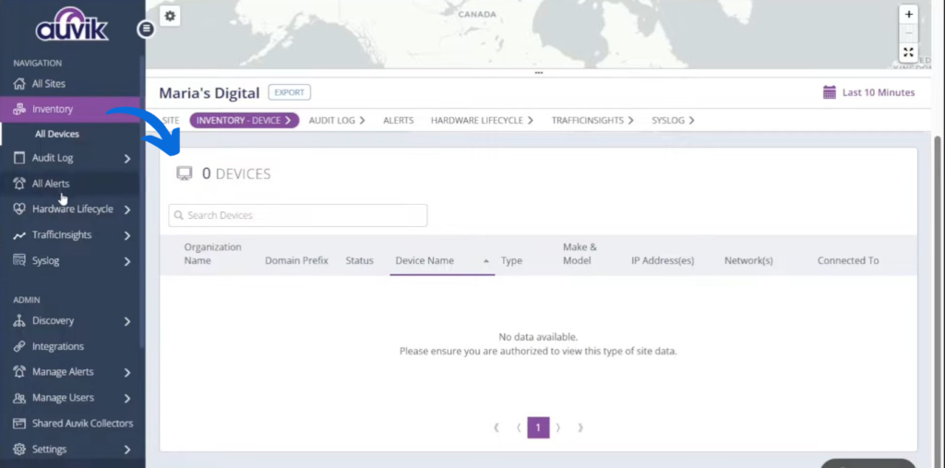This screenshot has width=945, height=468.
Task: Select page 1 in pagination
Action: tap(538, 427)
